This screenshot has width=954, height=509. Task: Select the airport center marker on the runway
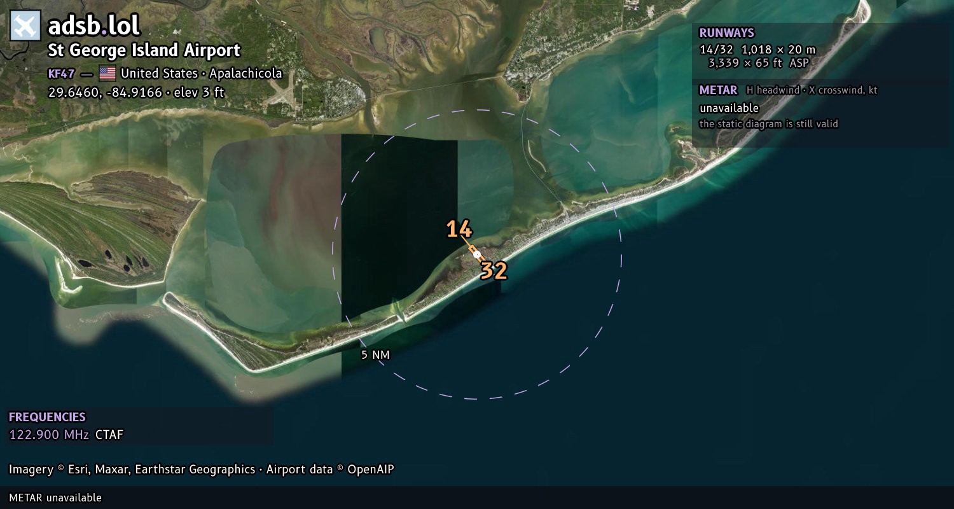(477, 254)
